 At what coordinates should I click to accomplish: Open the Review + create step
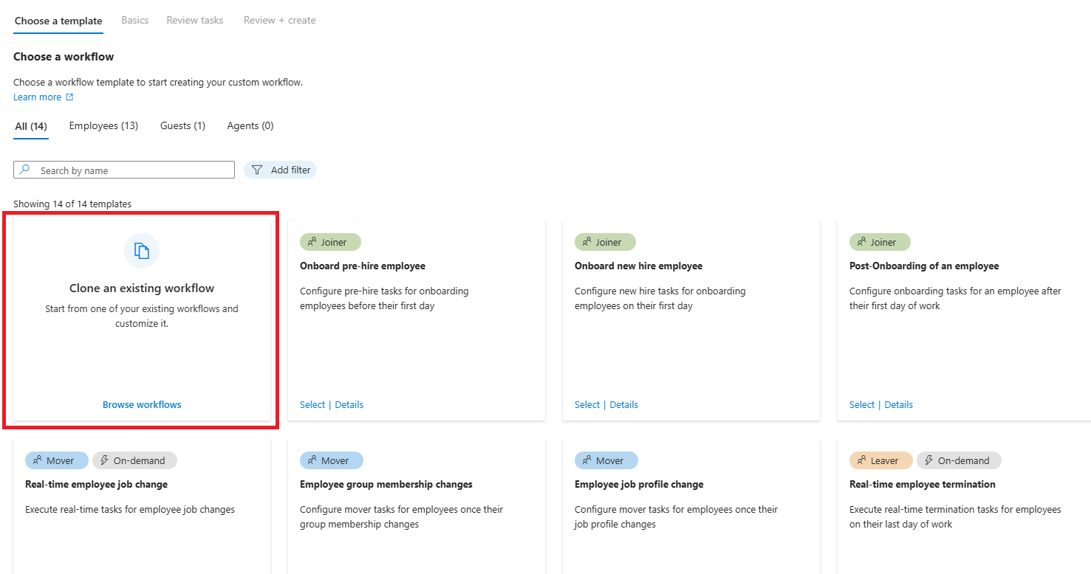coord(280,21)
